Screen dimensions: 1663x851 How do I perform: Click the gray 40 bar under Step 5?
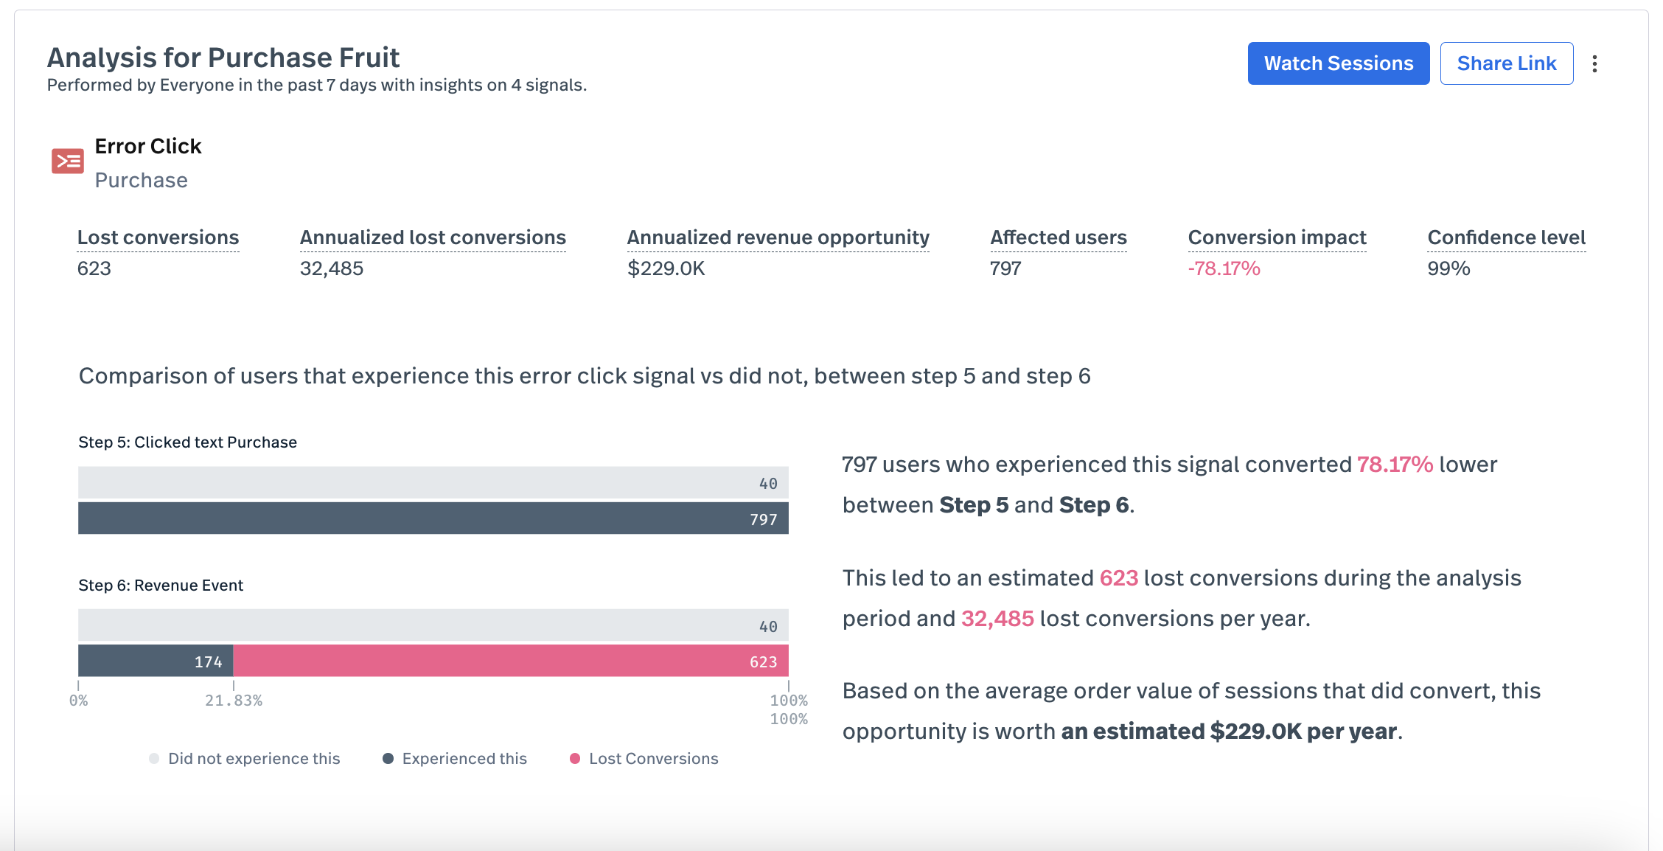[x=433, y=483]
